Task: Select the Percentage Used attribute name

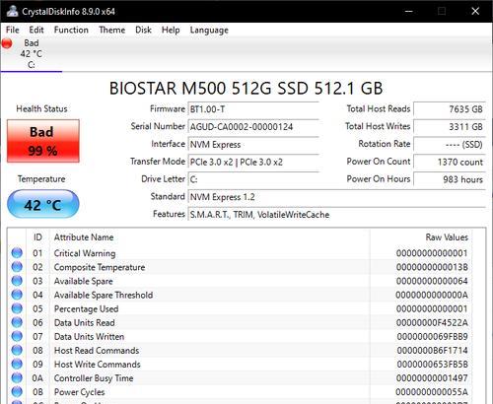Action: click(x=86, y=308)
